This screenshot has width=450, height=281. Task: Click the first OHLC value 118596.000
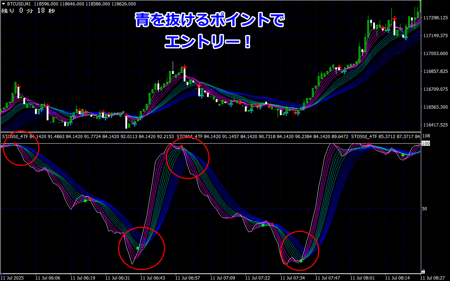46,4
